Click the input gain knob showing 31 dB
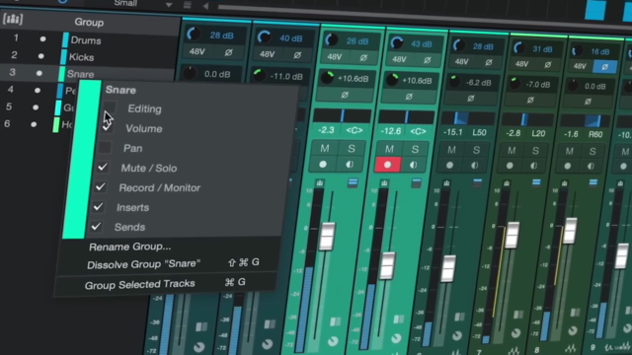 pos(519,48)
